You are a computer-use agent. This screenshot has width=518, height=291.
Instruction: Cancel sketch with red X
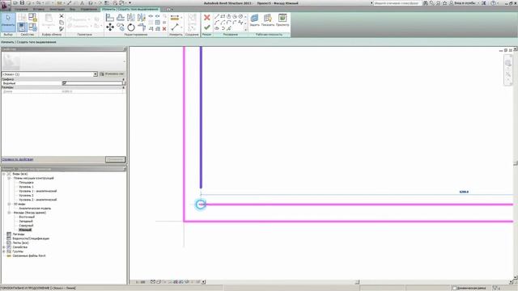coord(207,18)
